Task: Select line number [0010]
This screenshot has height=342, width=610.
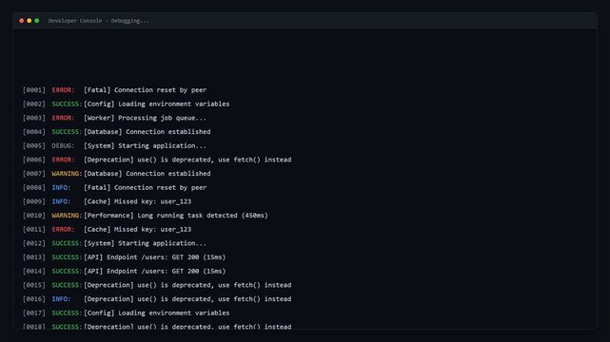Action: click(x=34, y=216)
